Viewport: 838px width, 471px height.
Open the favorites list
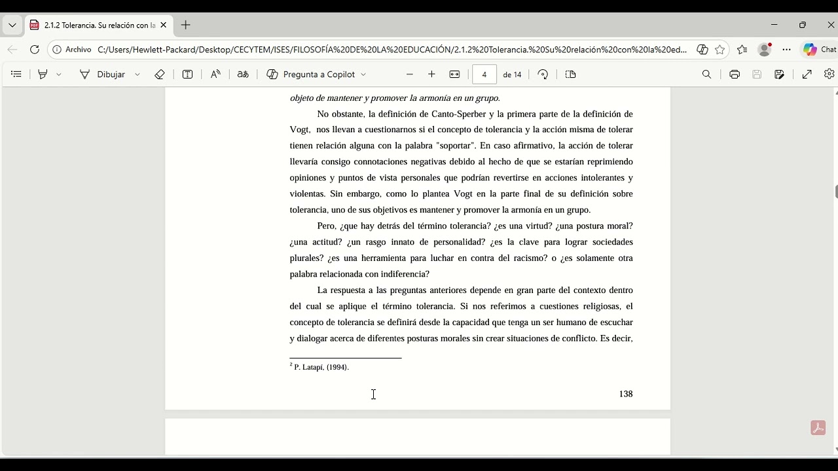coord(742,50)
